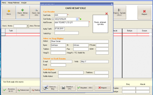This screenshot has width=153, height=95.
Task: Click the Bakiye column header
Action: [x=130, y=31]
